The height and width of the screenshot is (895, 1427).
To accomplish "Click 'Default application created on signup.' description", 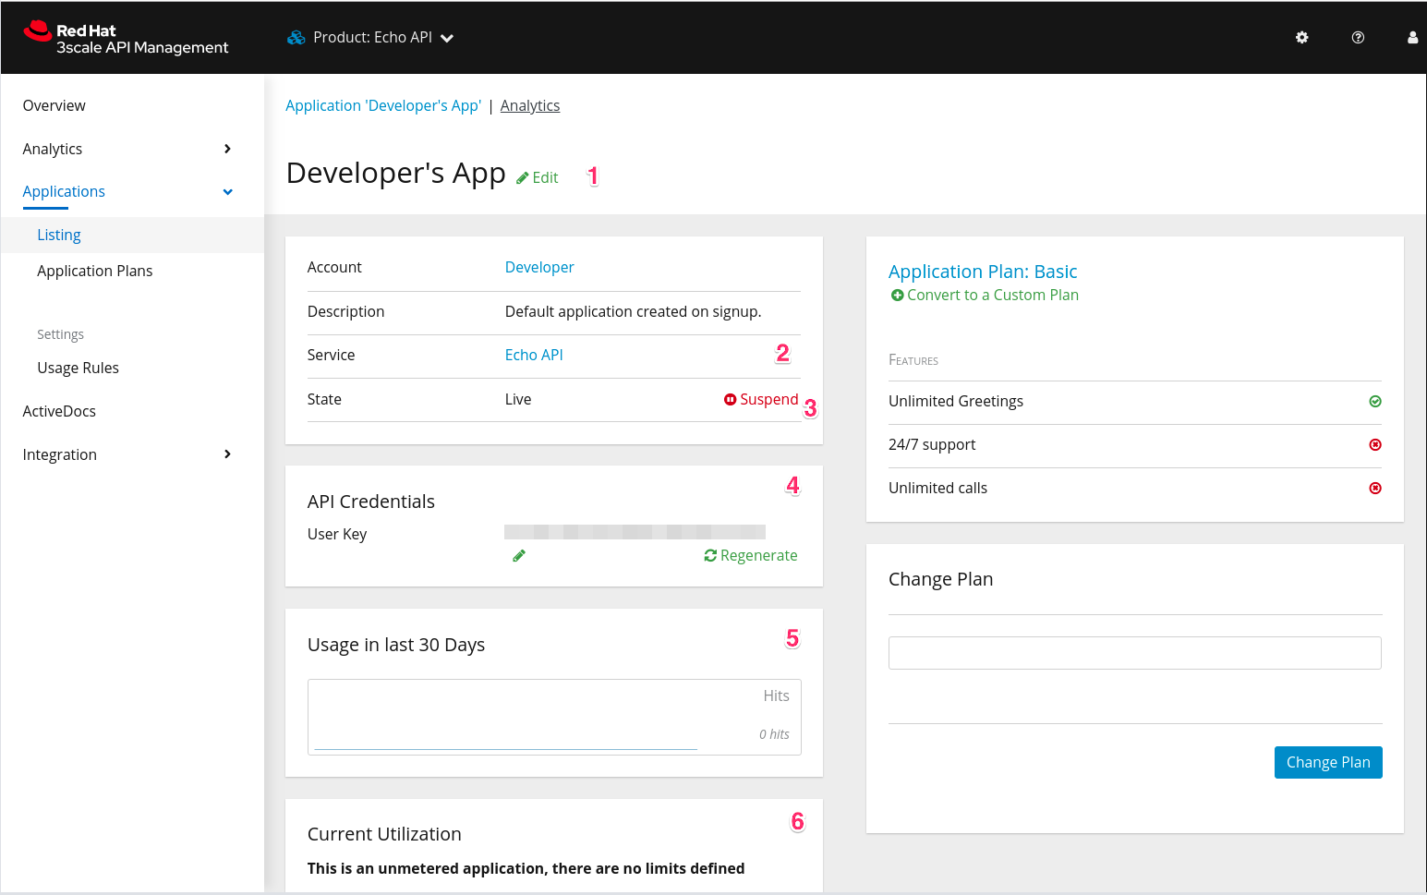I will (x=633, y=311).
